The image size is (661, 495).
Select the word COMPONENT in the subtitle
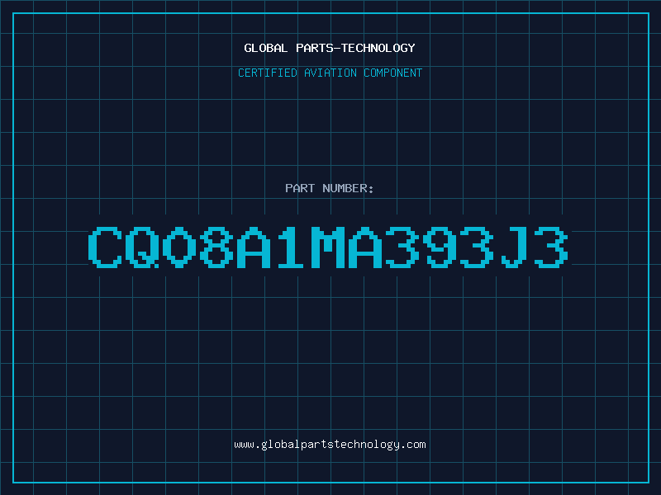coord(393,73)
